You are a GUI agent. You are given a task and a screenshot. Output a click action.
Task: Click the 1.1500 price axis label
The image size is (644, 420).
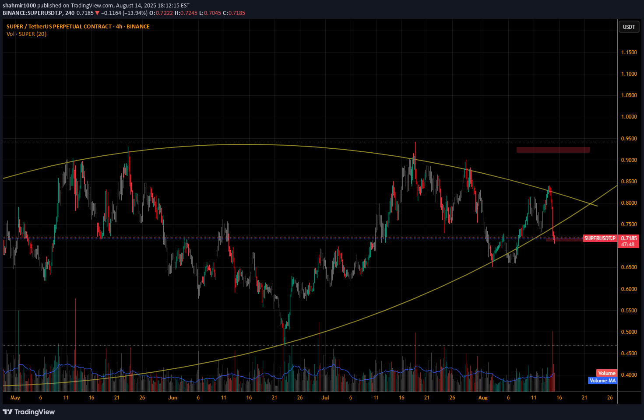pos(629,52)
